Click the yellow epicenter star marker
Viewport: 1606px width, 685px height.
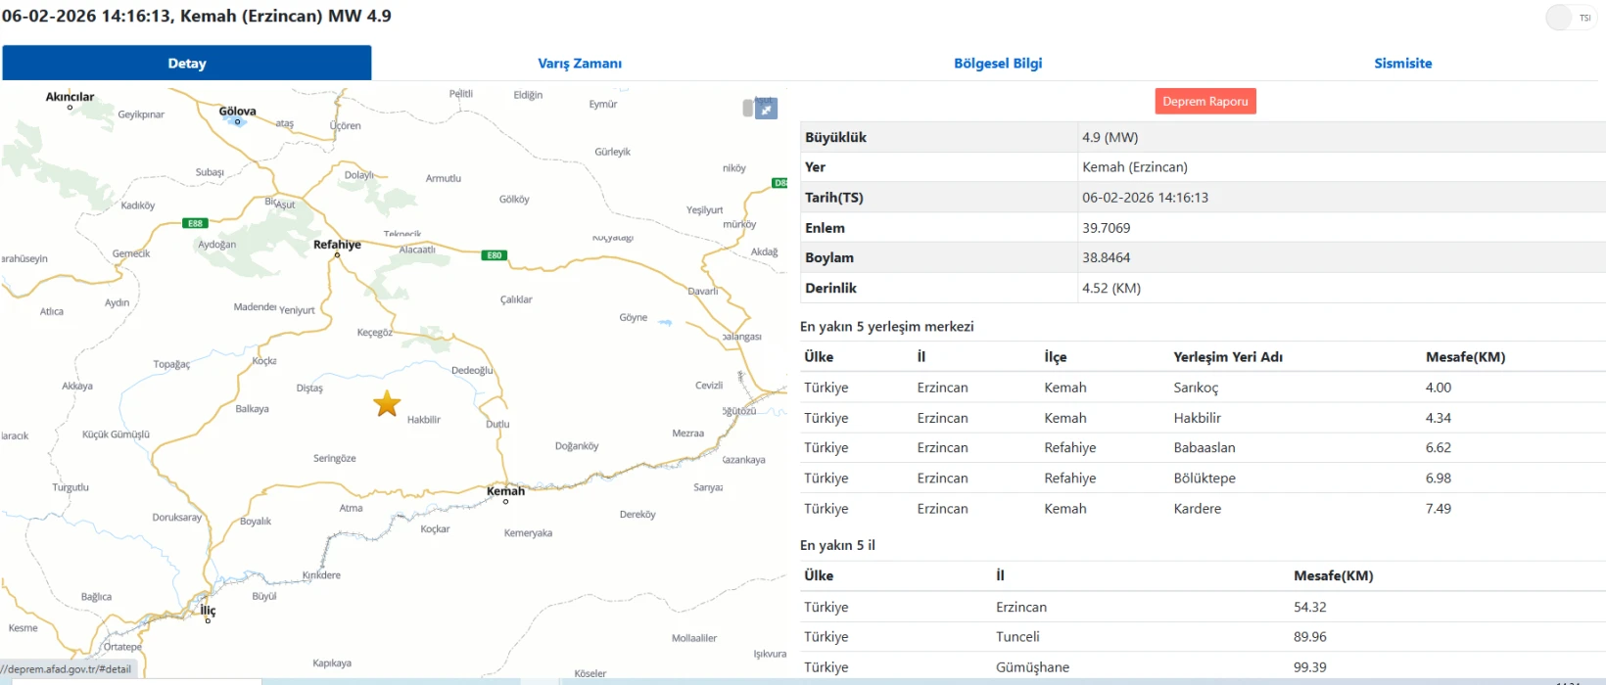[387, 403]
